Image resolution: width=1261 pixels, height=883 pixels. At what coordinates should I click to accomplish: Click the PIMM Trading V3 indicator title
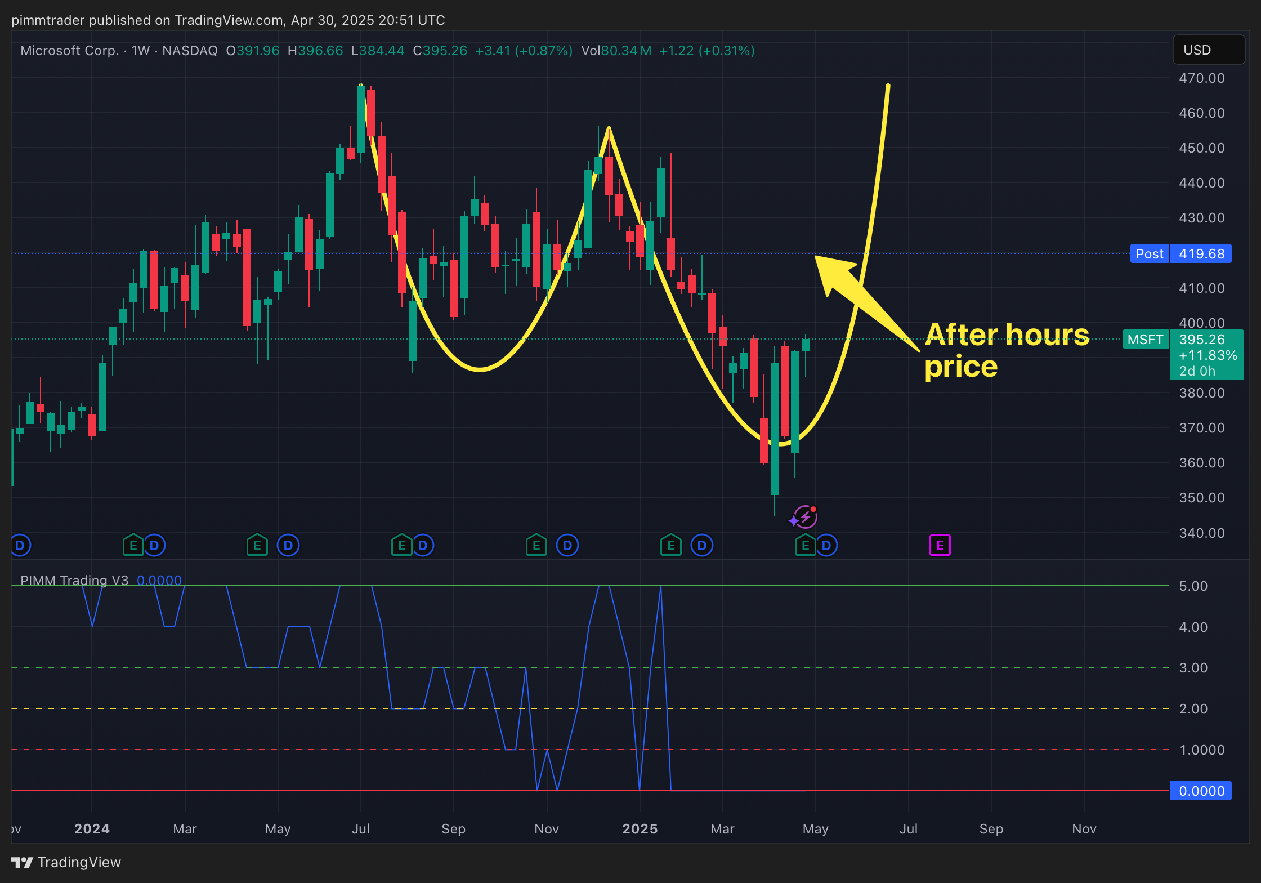click(x=74, y=580)
